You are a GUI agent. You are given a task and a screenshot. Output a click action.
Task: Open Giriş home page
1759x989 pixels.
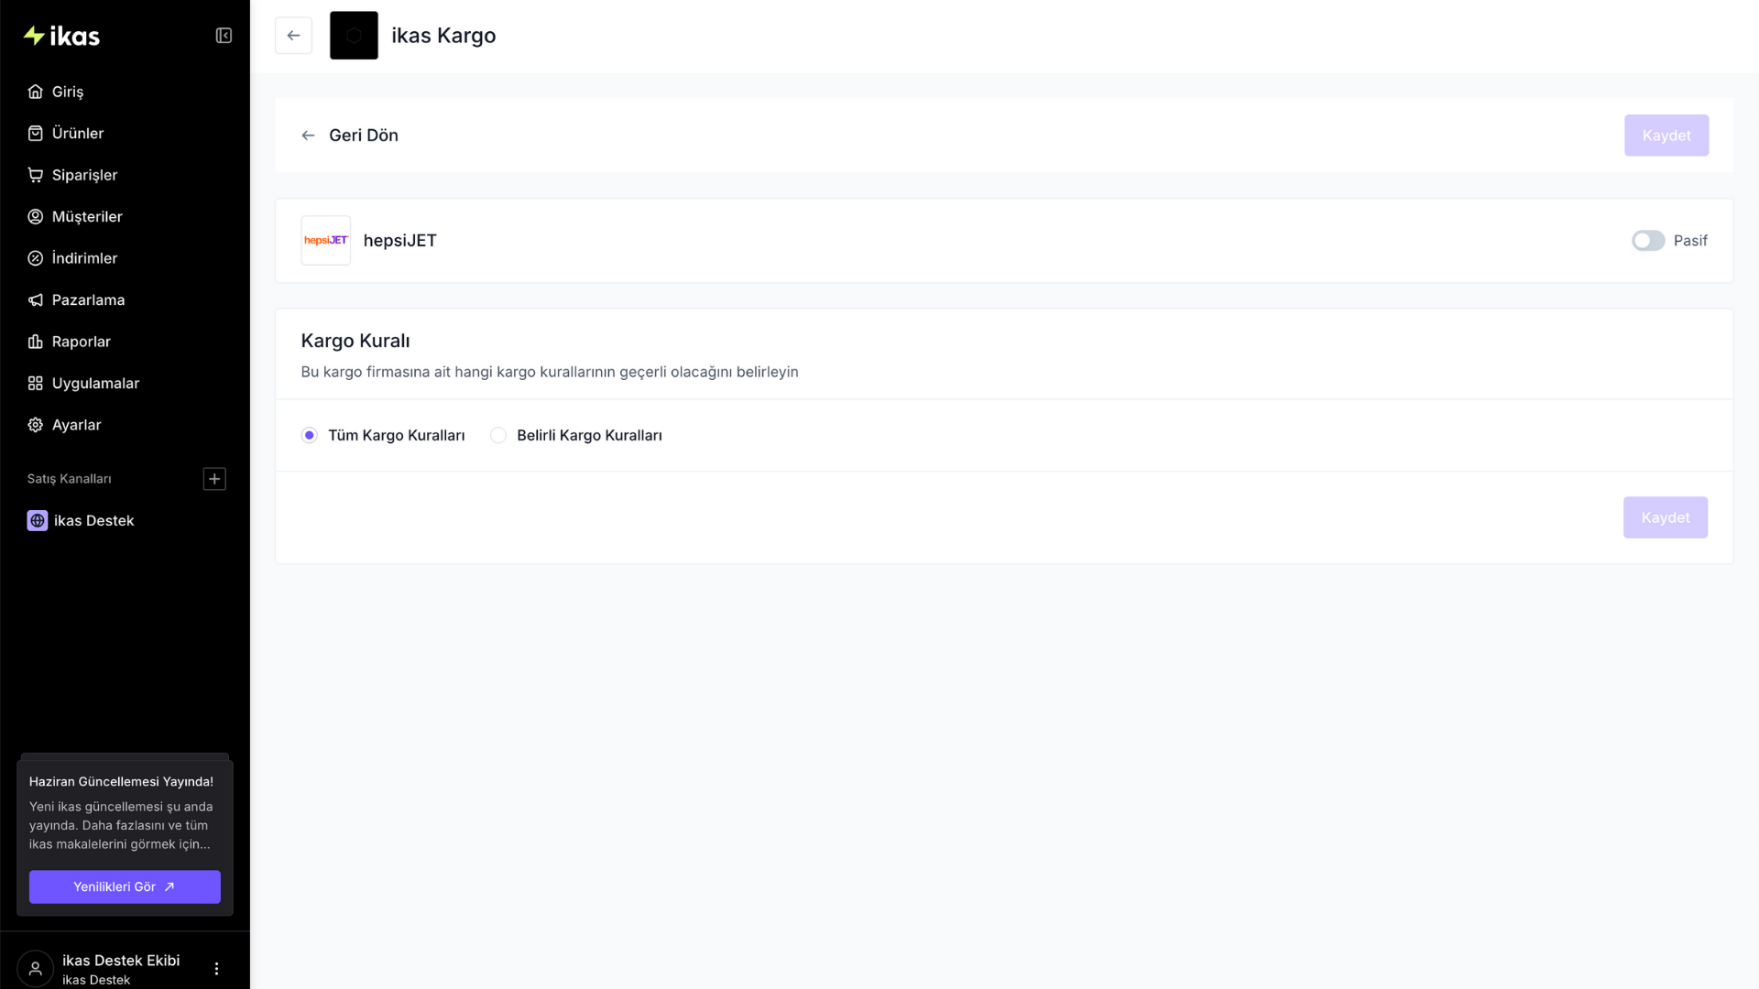pos(67,92)
